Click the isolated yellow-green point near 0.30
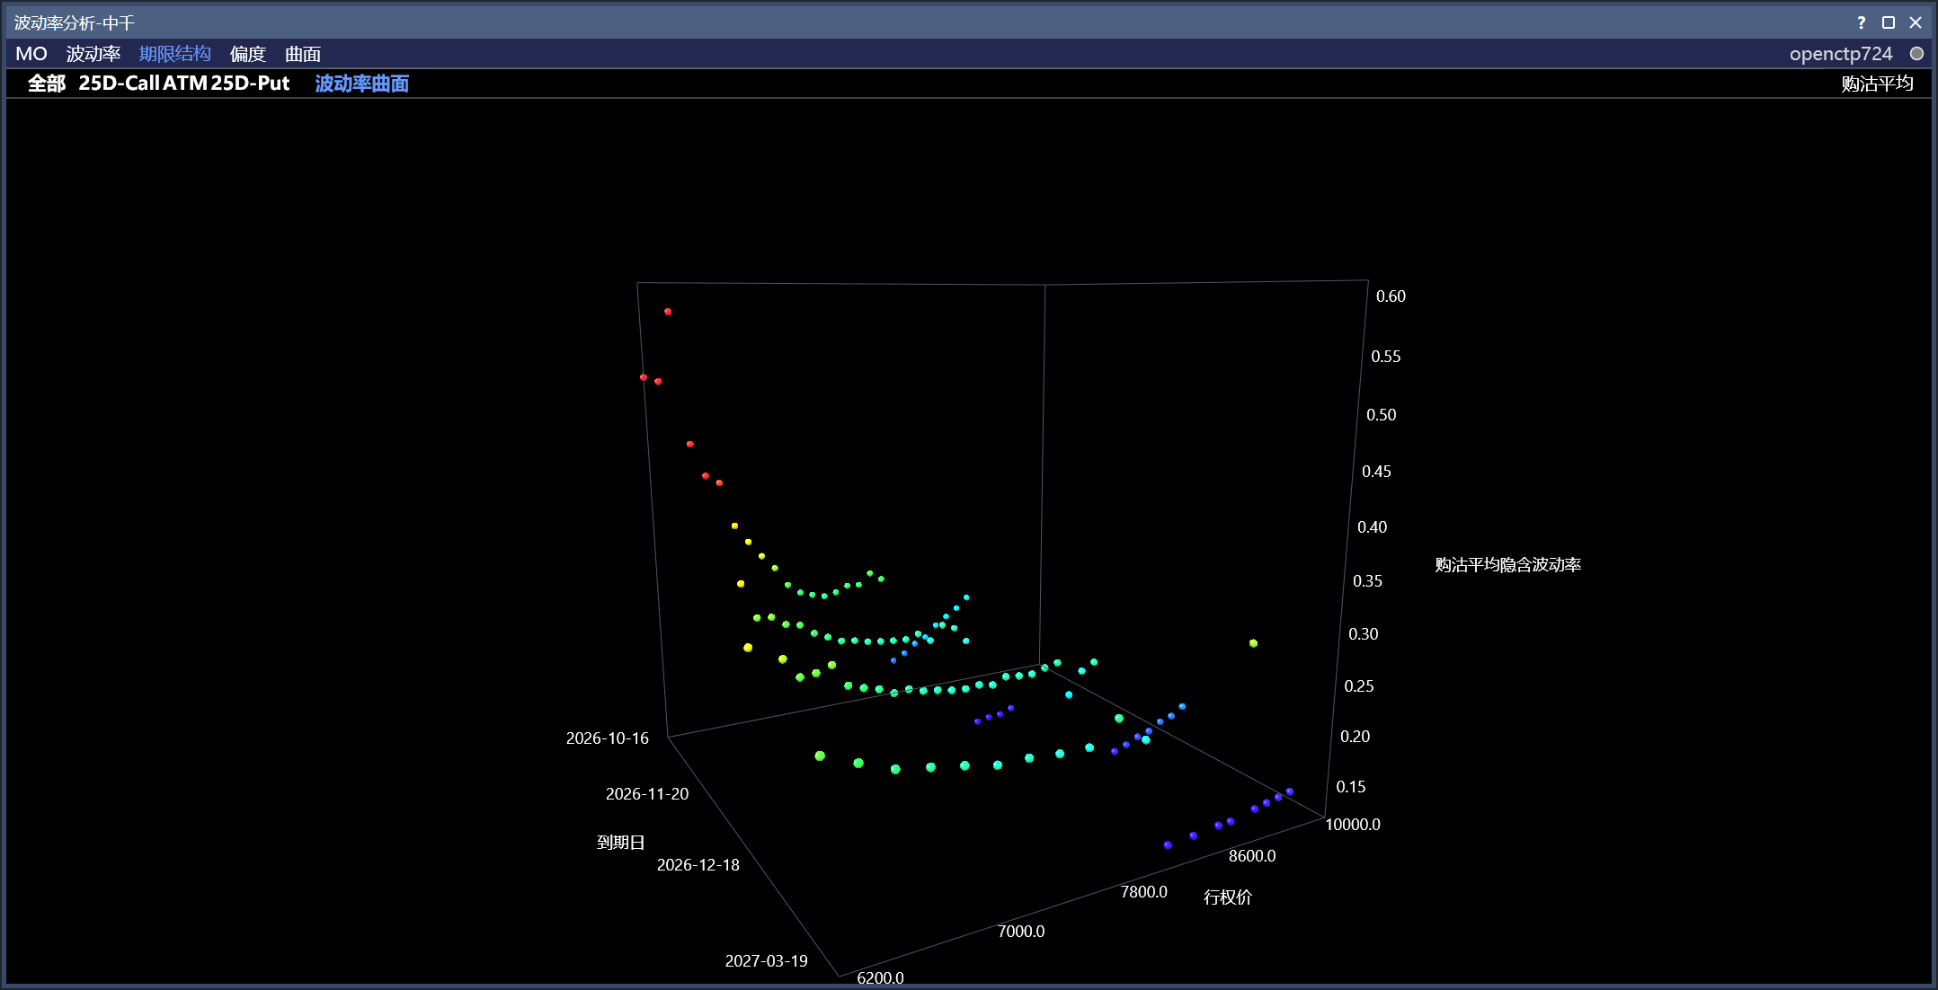1938x990 pixels. 1253,643
